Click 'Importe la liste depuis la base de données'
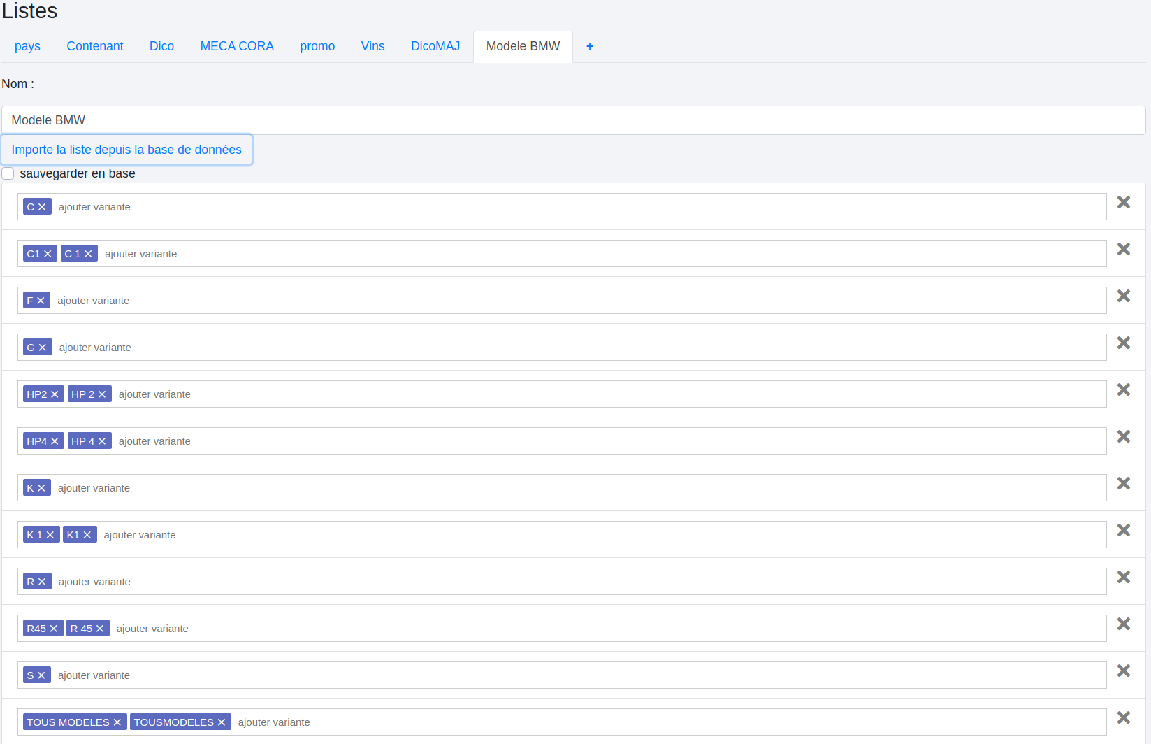Viewport: 1151px width, 744px height. click(x=126, y=150)
